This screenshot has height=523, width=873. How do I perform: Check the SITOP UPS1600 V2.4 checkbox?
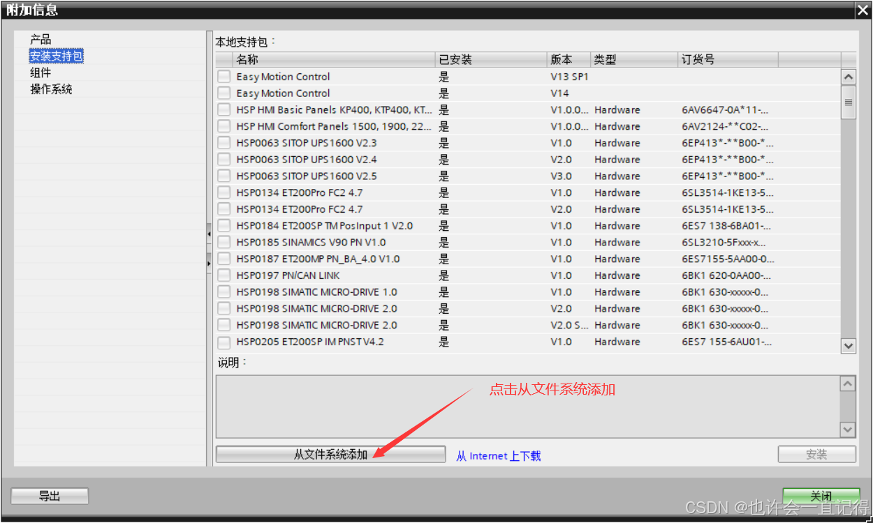point(223,160)
